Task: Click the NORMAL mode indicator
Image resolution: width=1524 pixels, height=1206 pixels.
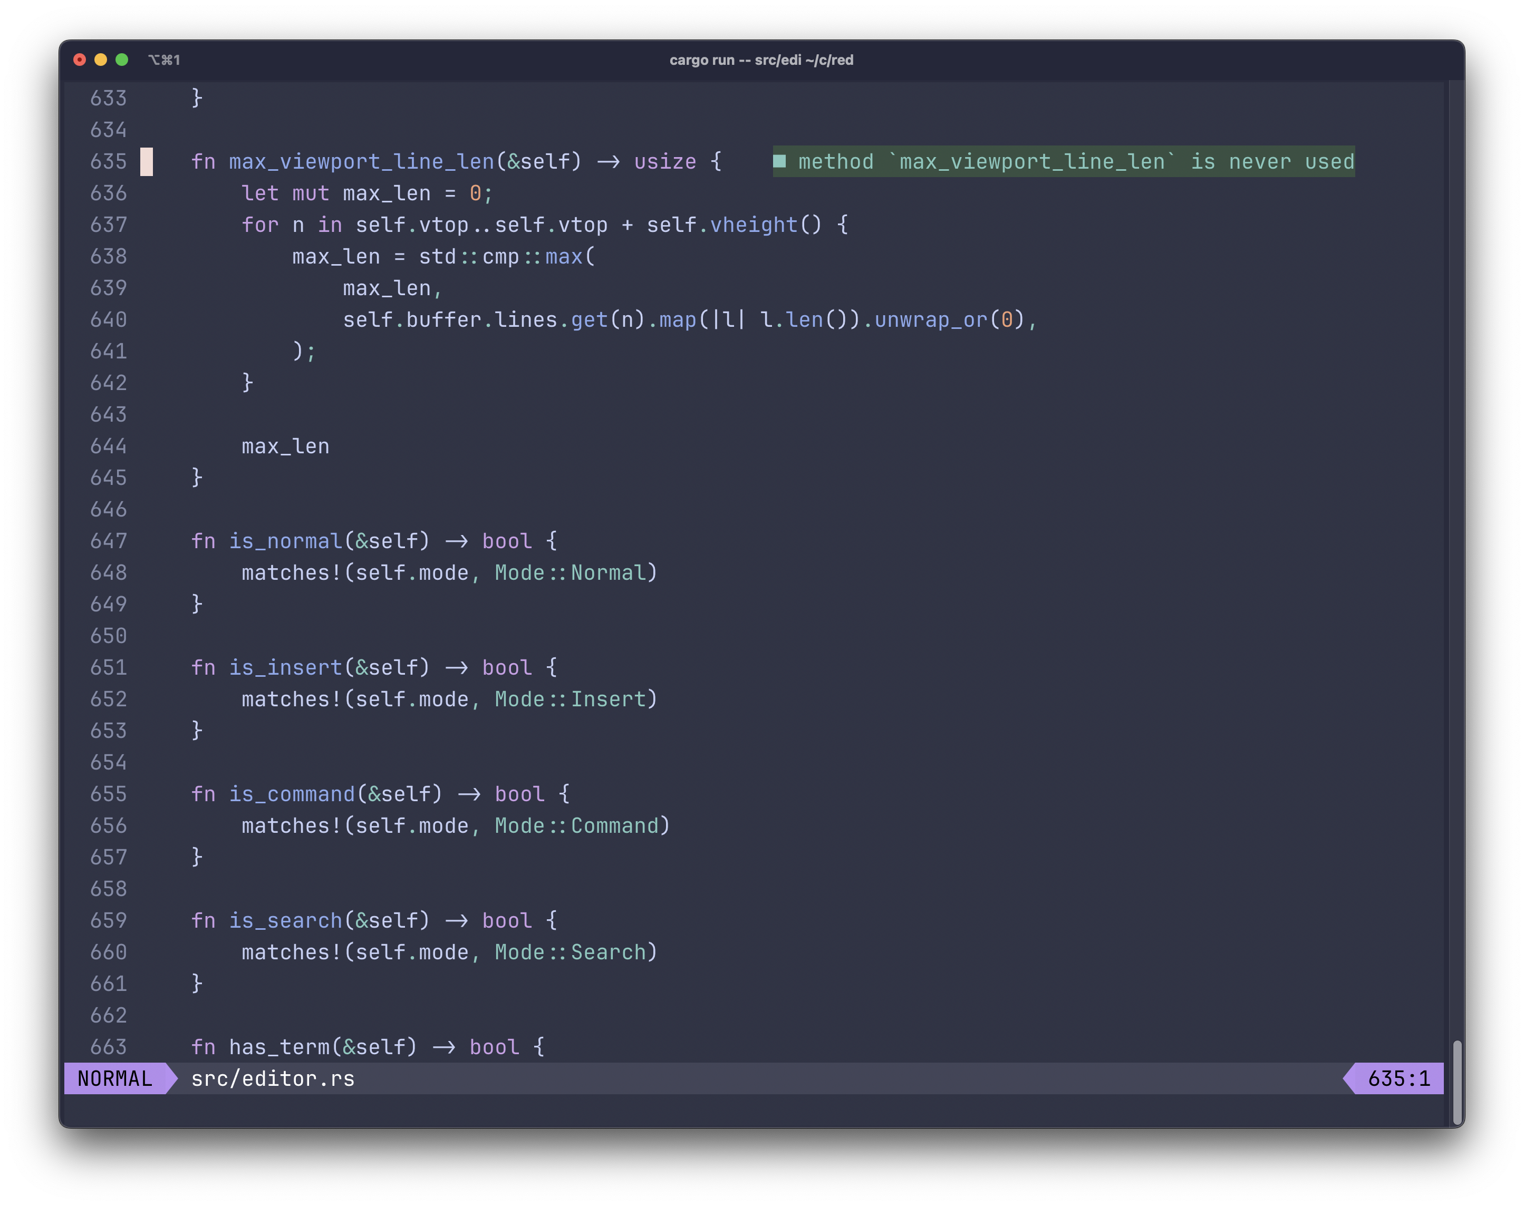Action: pyautogui.click(x=114, y=1078)
